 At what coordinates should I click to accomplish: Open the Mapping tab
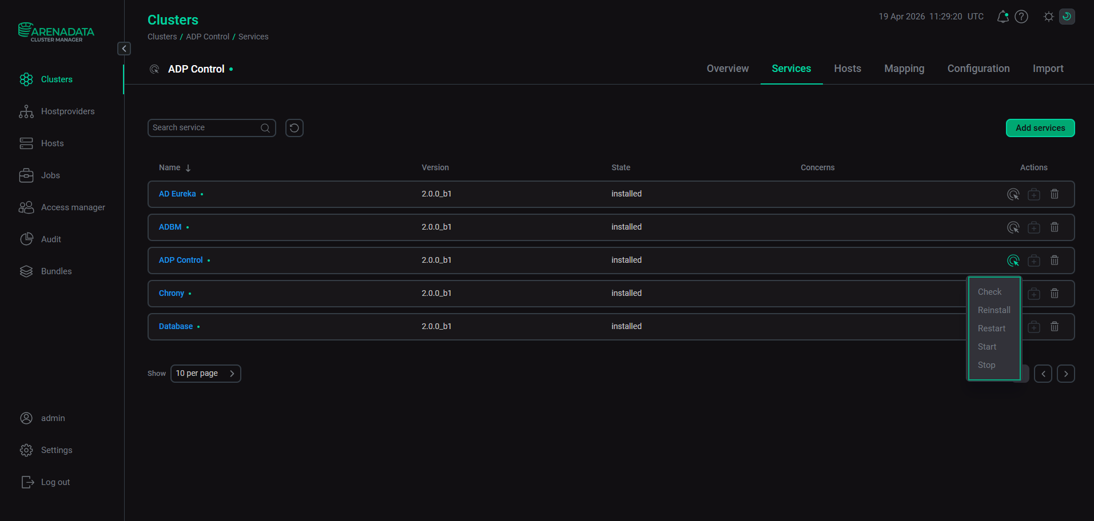(904, 69)
